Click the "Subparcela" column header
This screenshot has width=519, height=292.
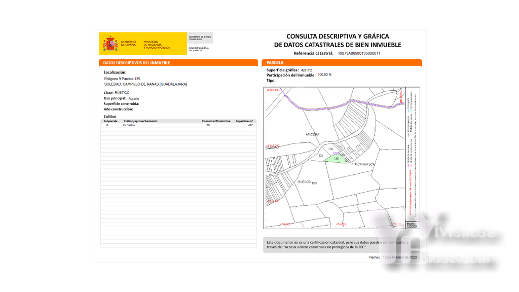(x=110, y=121)
